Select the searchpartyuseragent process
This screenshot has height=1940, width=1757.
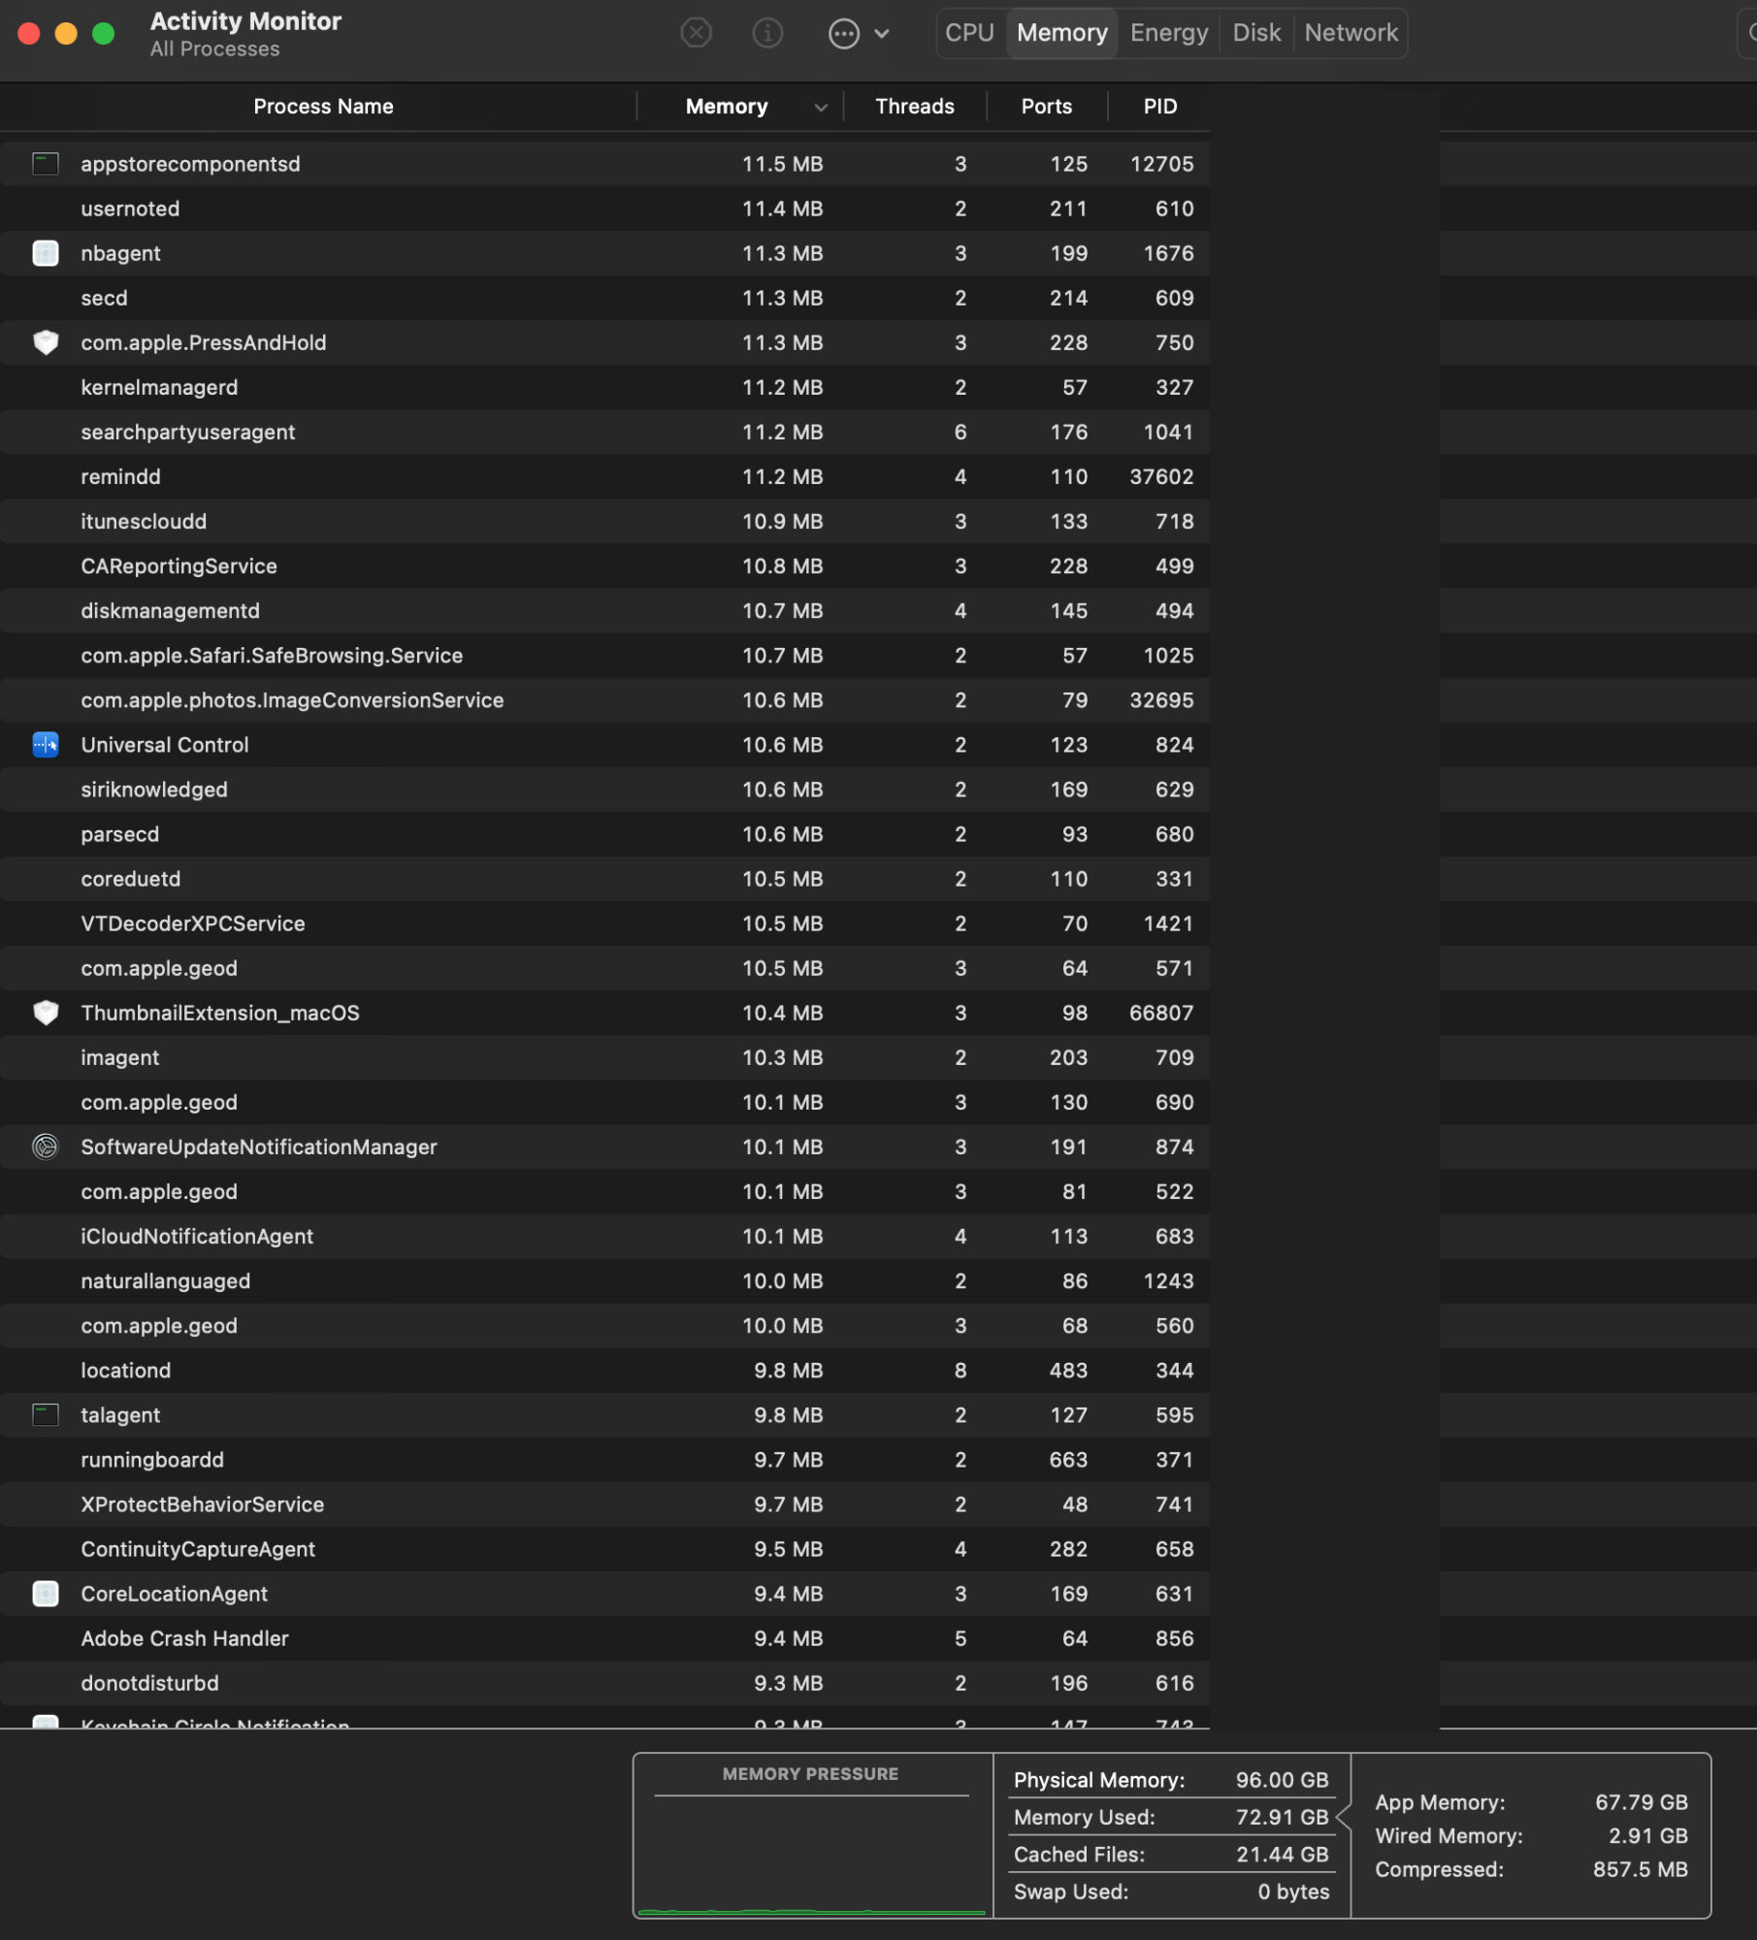coord(604,432)
